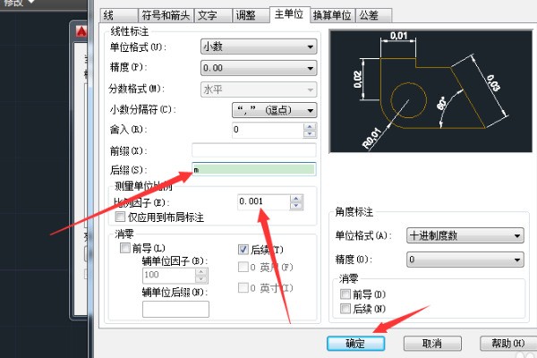Click the 后缀(S) text field
The height and width of the screenshot is (358, 537).
click(254, 169)
